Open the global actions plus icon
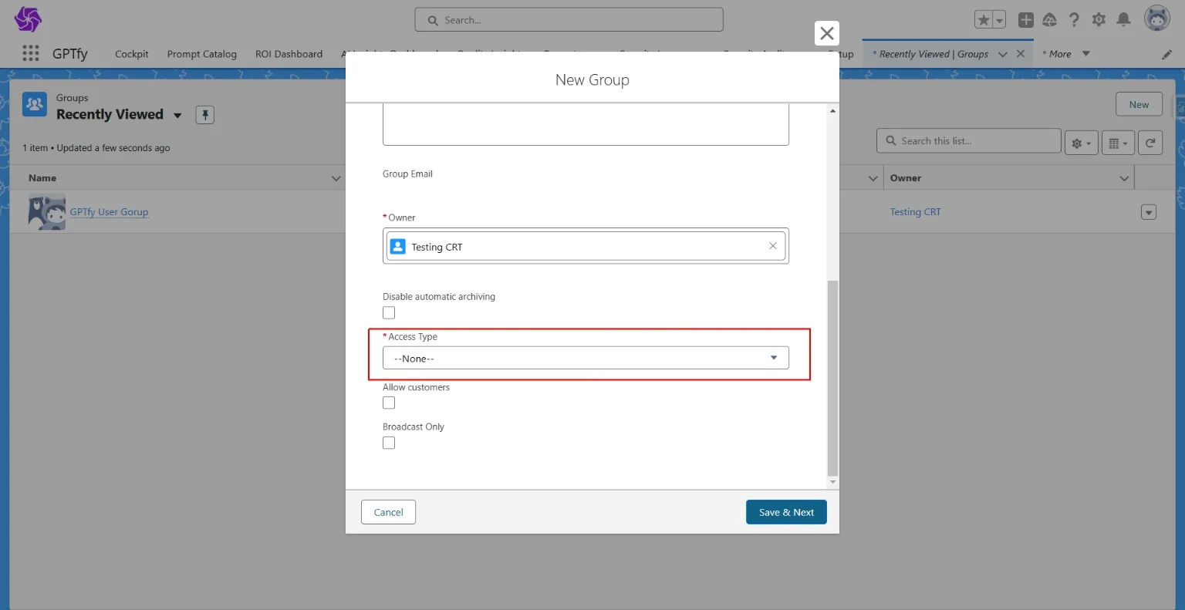 click(1025, 20)
